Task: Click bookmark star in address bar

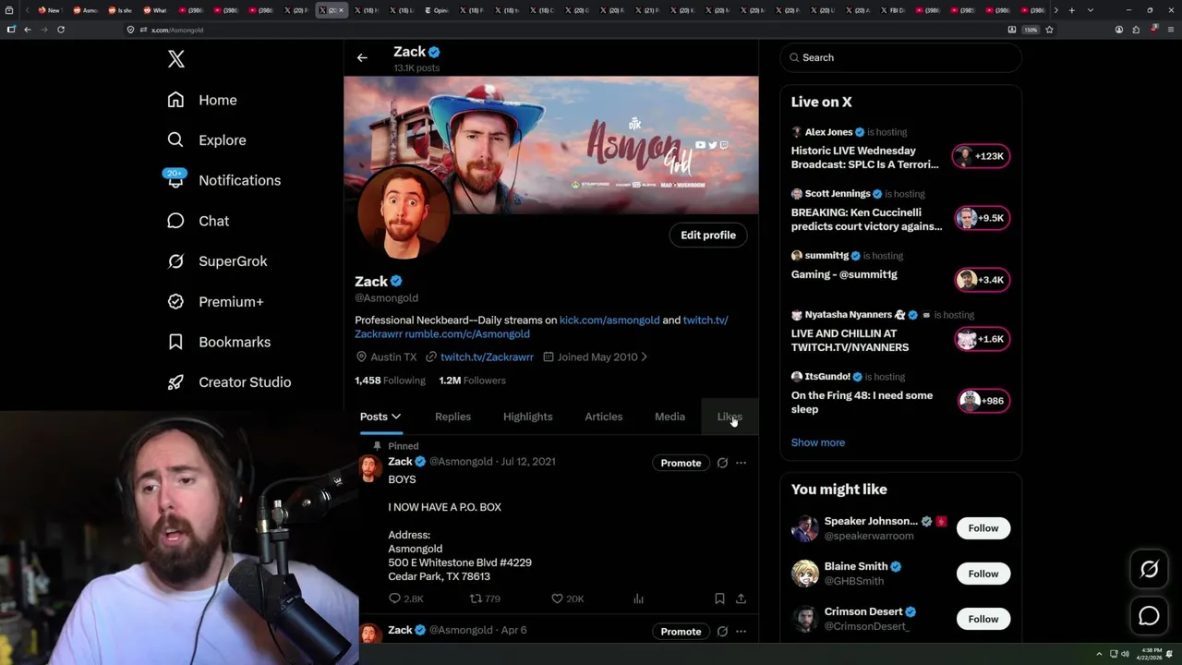Action: (x=1049, y=30)
